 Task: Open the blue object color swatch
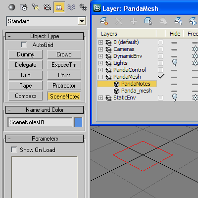click(x=78, y=122)
